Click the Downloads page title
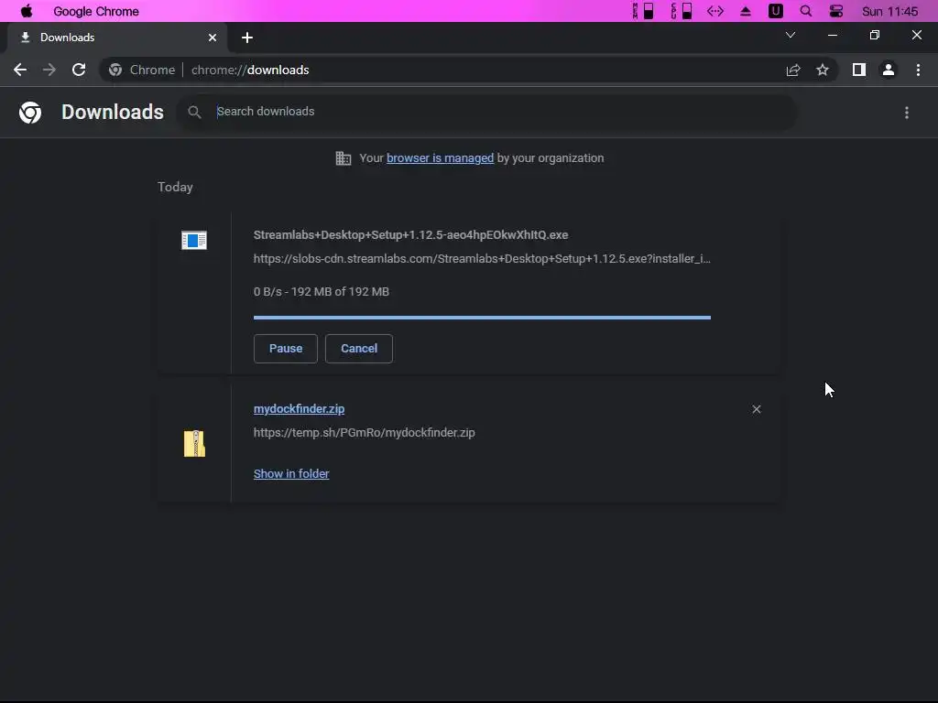The width and height of the screenshot is (938, 703). click(x=113, y=113)
